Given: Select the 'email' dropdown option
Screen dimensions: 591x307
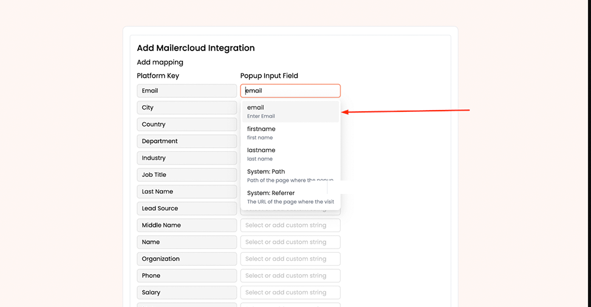Looking at the screenshot, I should pyautogui.click(x=290, y=112).
